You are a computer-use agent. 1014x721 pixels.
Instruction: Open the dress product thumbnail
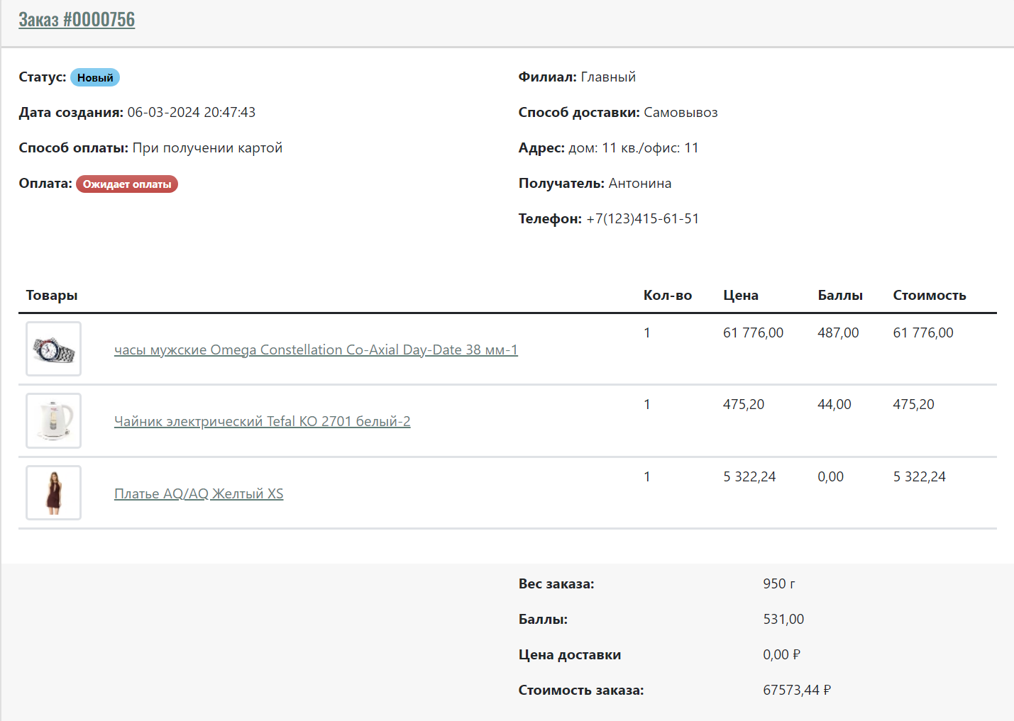(x=54, y=493)
